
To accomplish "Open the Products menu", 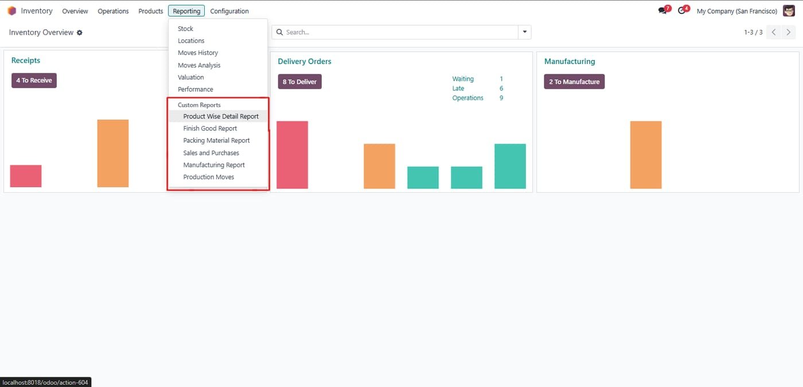I will [151, 11].
